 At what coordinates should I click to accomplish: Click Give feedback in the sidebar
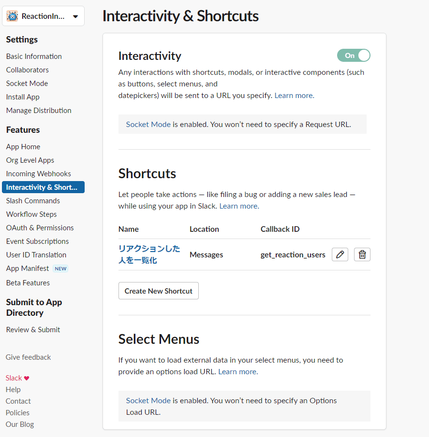pyautogui.click(x=28, y=357)
